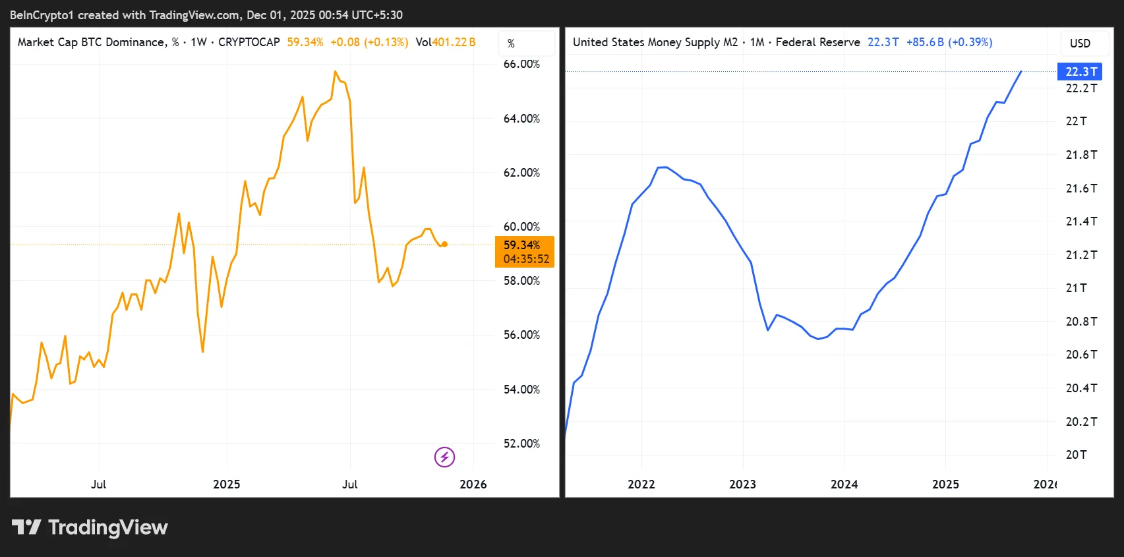Click the 66.00% level on BTC price scale

pyautogui.click(x=521, y=64)
